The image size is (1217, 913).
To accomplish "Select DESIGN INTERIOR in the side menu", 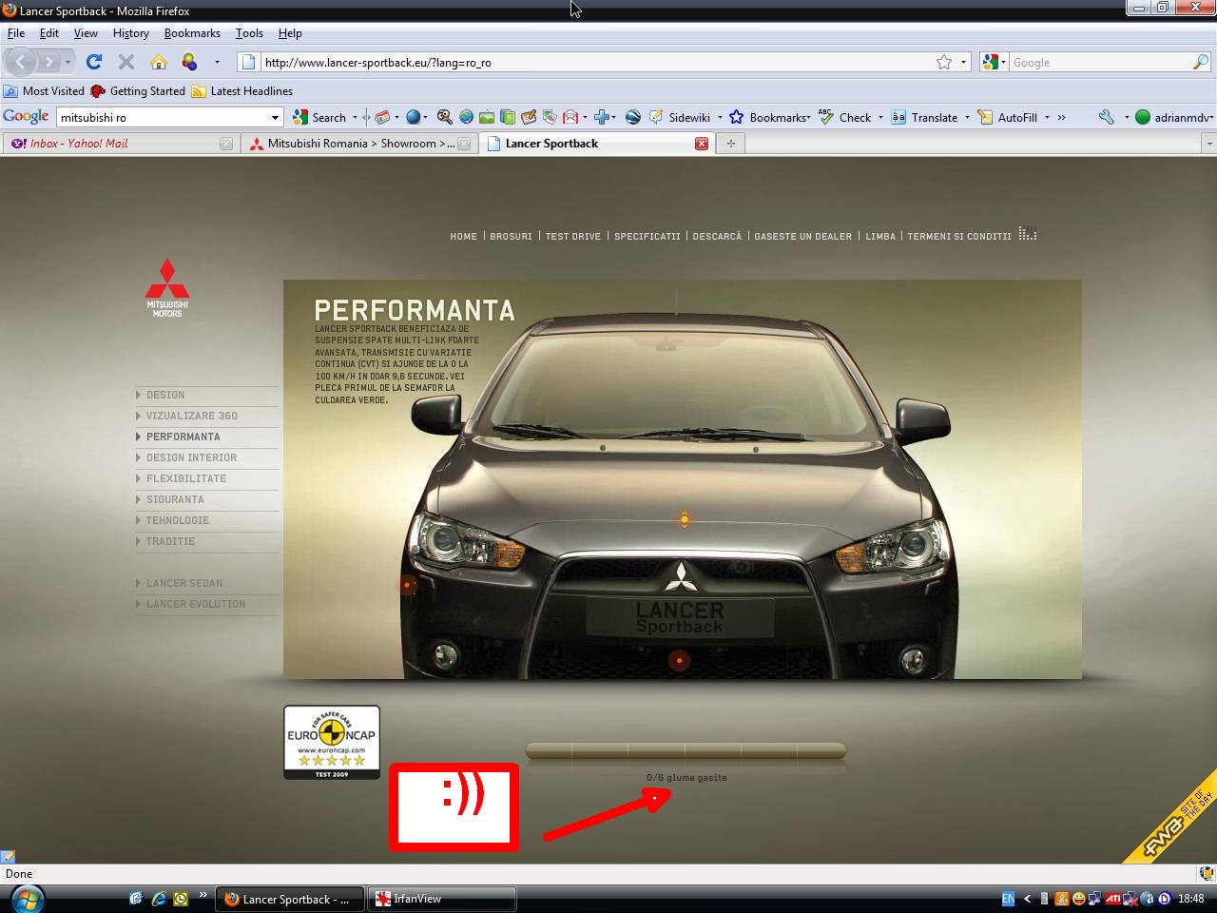I will point(191,457).
